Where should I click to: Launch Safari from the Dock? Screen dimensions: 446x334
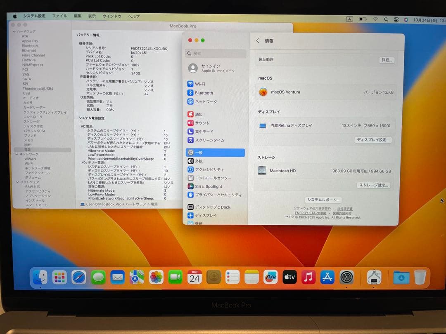click(x=79, y=277)
